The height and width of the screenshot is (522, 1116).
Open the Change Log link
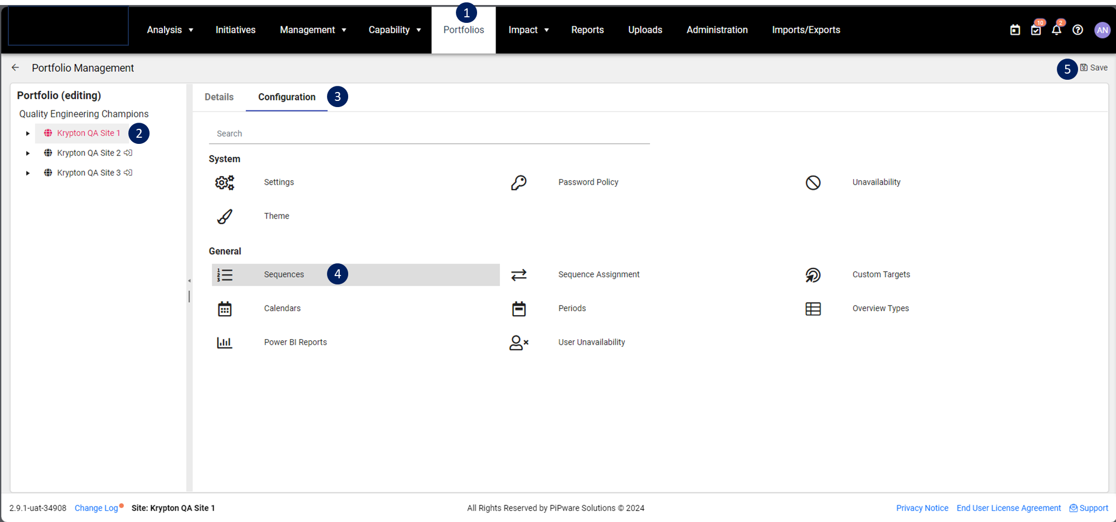[x=97, y=508]
